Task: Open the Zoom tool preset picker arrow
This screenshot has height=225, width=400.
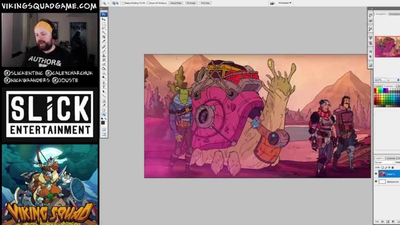Action: point(108,3)
